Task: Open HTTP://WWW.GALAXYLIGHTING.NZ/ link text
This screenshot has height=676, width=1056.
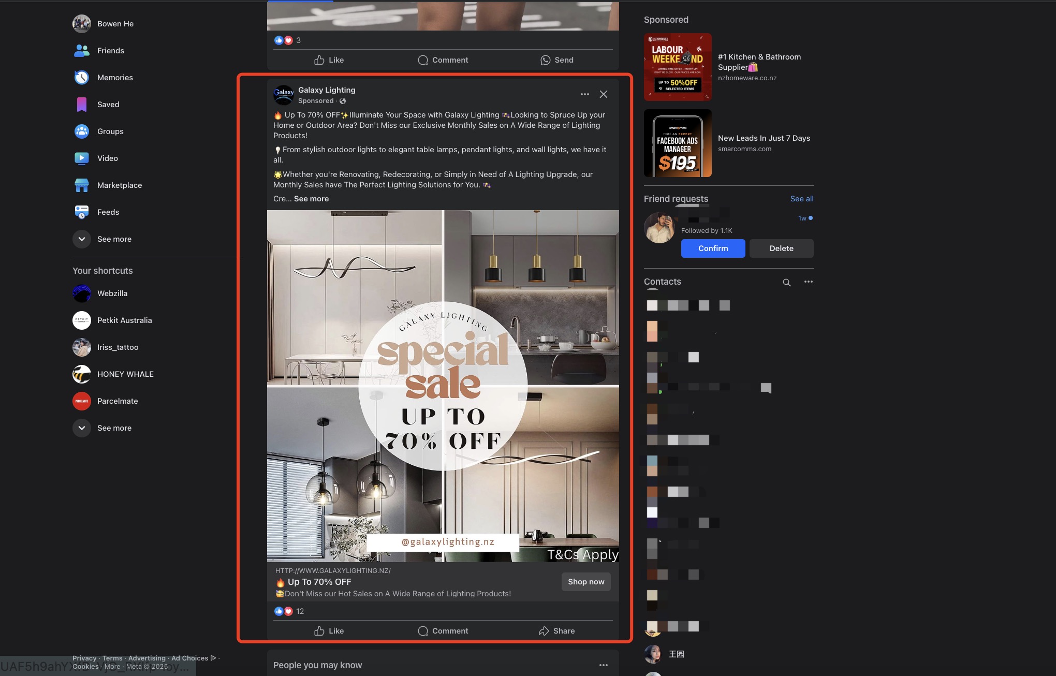Action: point(333,571)
